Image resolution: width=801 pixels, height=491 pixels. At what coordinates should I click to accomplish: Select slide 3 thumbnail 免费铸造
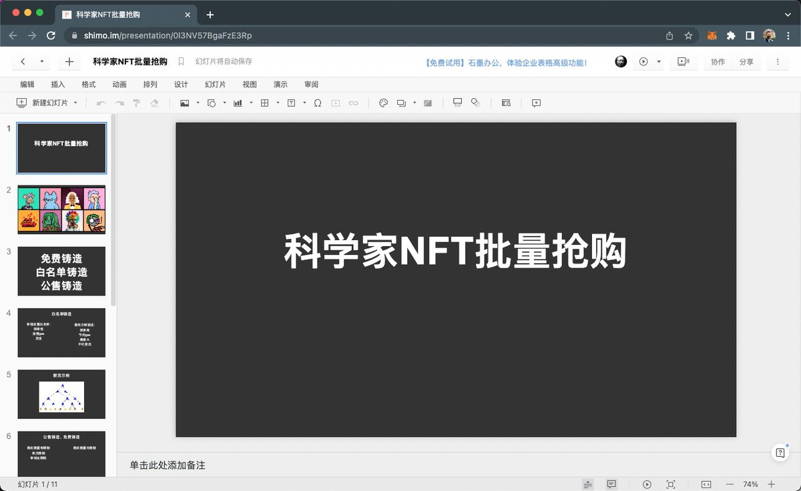[61, 271]
